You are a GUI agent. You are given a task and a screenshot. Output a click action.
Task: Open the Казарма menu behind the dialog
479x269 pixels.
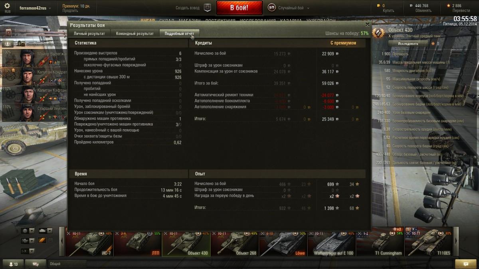[x=291, y=20]
